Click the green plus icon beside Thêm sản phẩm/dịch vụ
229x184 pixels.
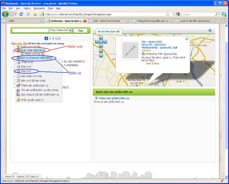[x=96, y=98]
